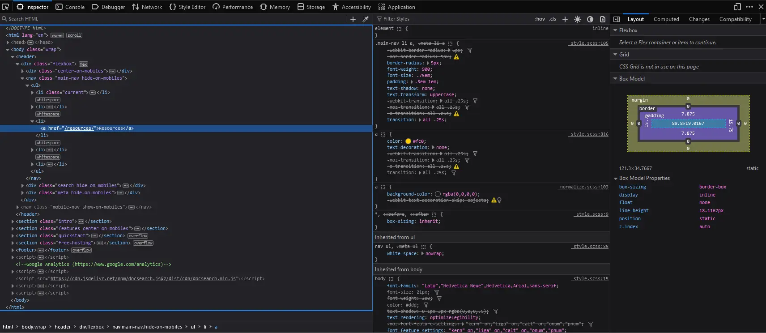Click ellipsis badge in footer element row

tap(41, 250)
